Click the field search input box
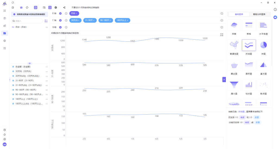This screenshot has height=149, width=278. (27, 21)
